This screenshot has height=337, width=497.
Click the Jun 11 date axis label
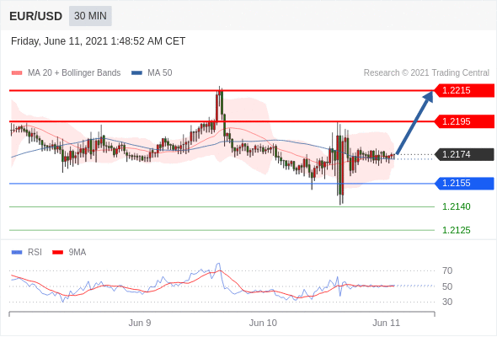tap(387, 323)
